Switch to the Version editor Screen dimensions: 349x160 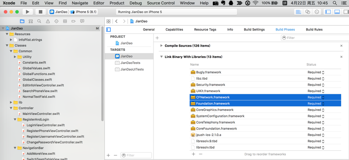coord(317,12)
